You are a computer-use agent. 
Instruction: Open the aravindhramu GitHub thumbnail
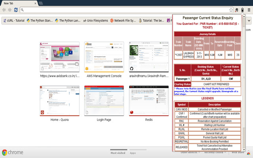[x=149, y=57]
